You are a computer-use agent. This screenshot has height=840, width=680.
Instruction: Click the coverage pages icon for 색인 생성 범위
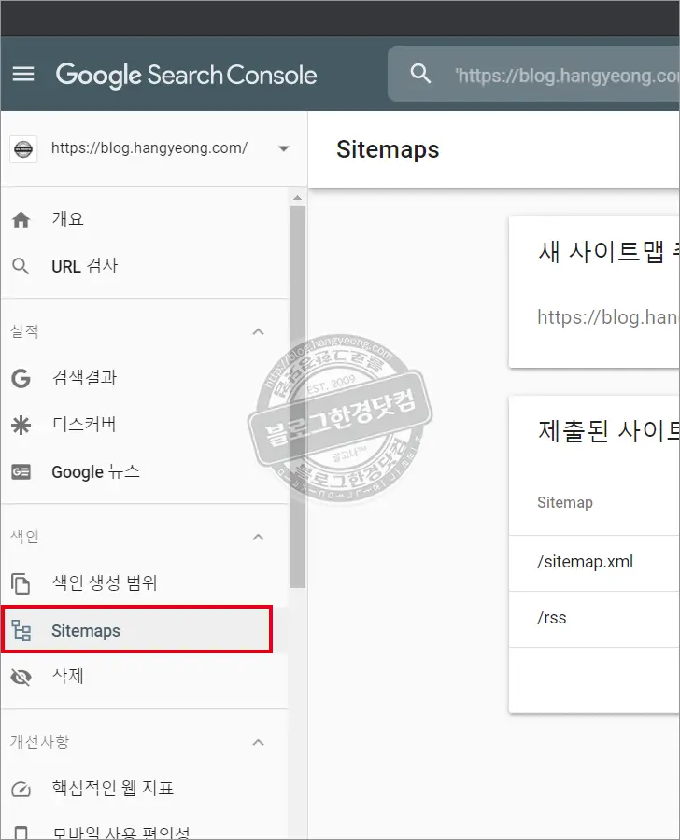21,583
